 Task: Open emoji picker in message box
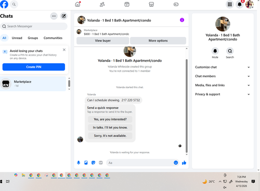(176, 162)
